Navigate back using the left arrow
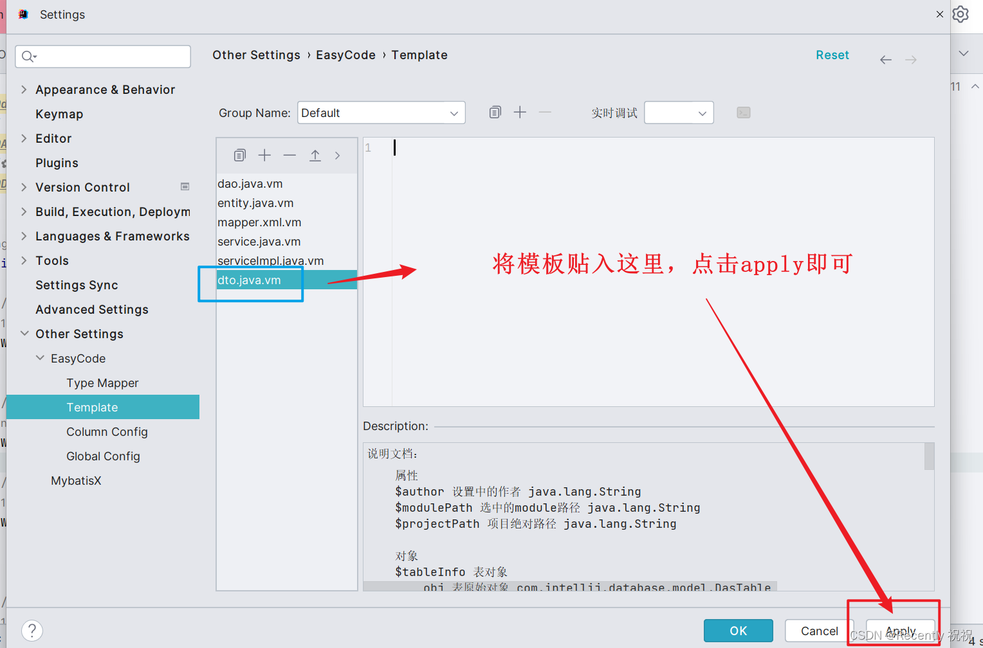Image resolution: width=983 pixels, height=648 pixels. coord(886,59)
